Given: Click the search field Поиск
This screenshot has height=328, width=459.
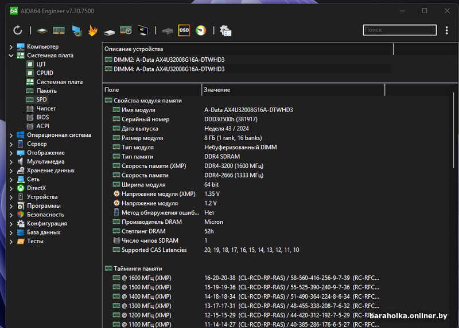Looking at the screenshot, I should click(x=399, y=30).
